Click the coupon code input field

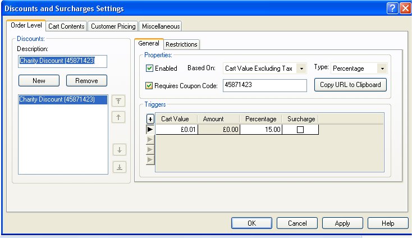coord(264,85)
